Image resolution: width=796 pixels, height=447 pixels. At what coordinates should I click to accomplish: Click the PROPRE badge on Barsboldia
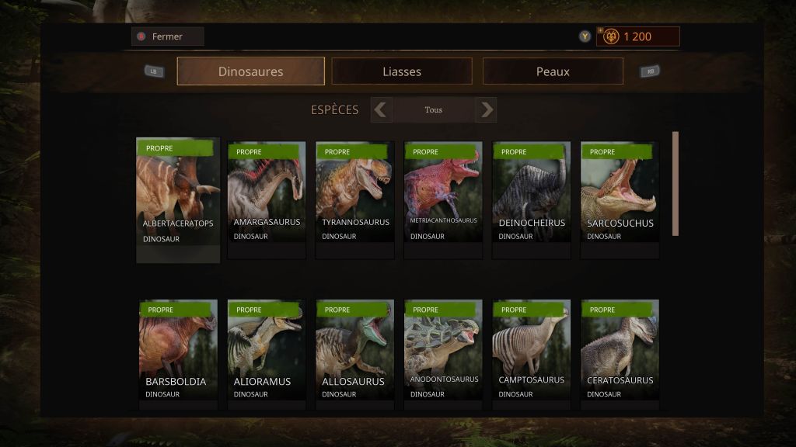[175, 310]
